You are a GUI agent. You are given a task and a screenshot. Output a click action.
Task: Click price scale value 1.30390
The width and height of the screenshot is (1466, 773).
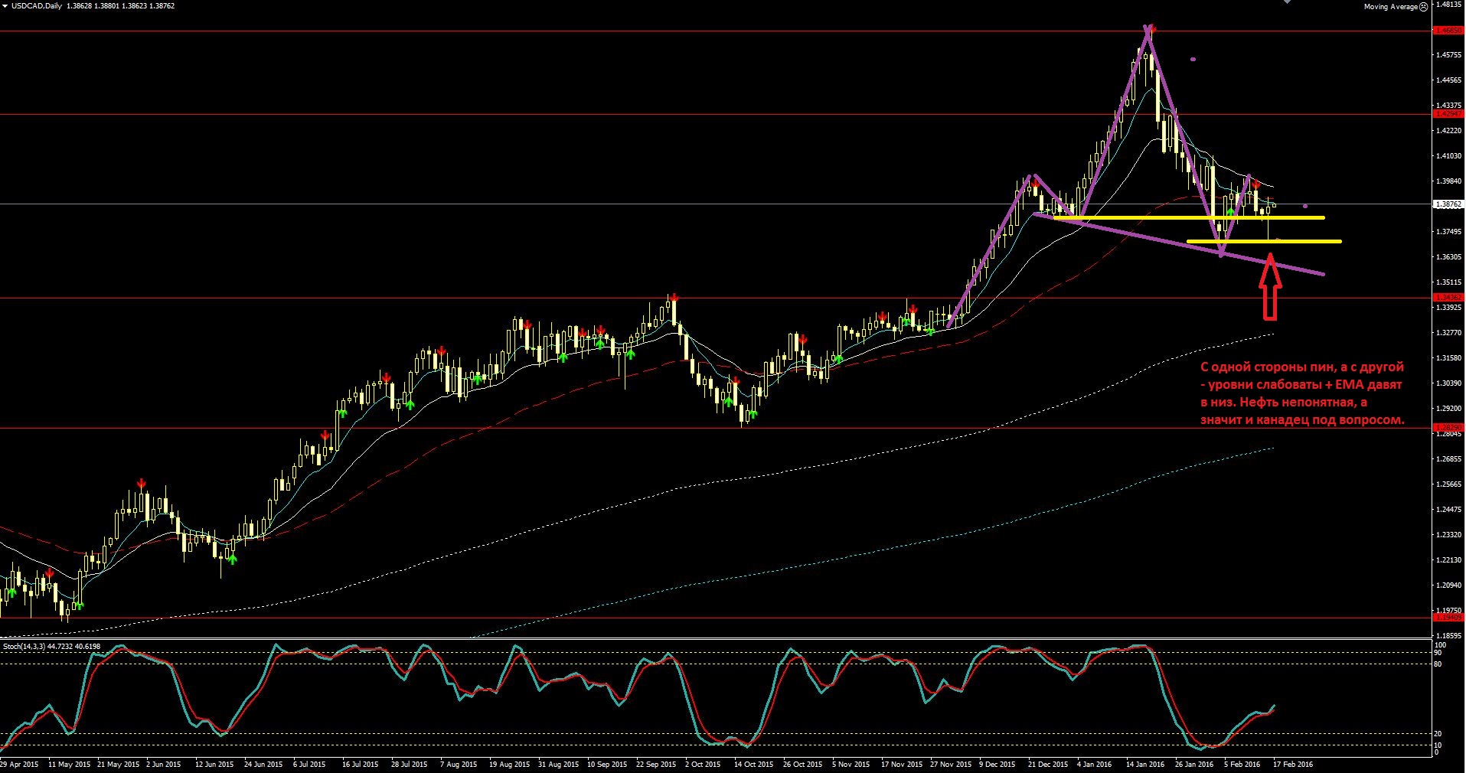(x=1448, y=383)
